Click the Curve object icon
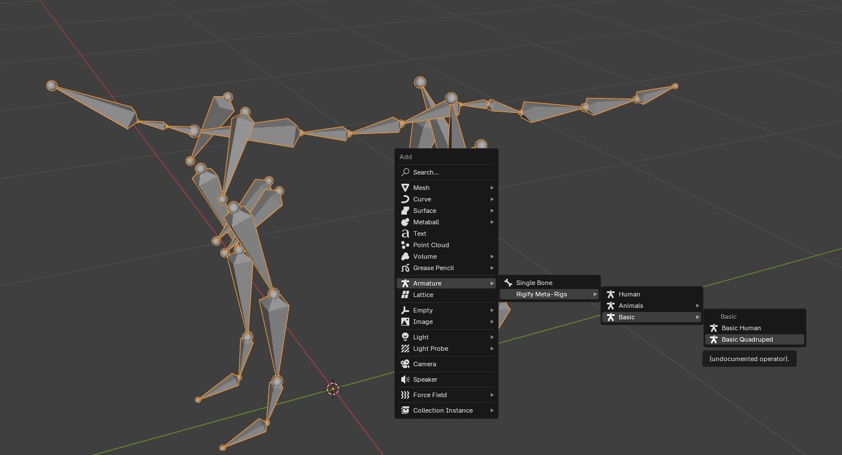 click(405, 199)
